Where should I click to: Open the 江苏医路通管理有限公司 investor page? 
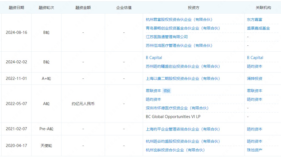(x=166, y=37)
